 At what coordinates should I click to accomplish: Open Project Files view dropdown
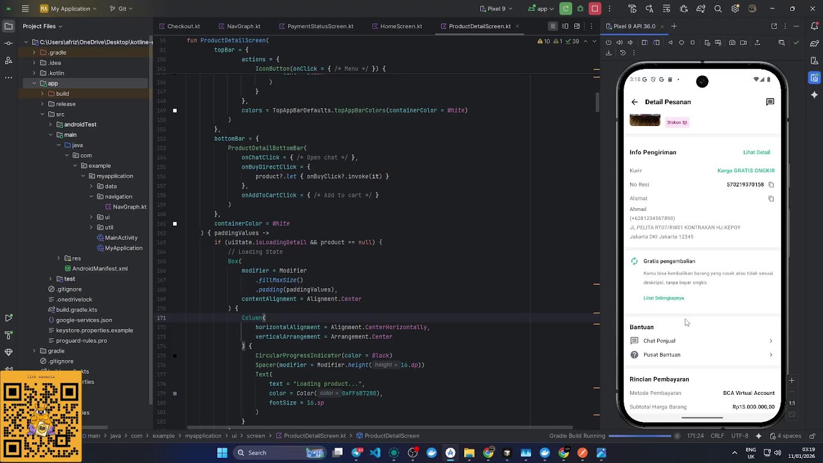[x=42, y=26]
